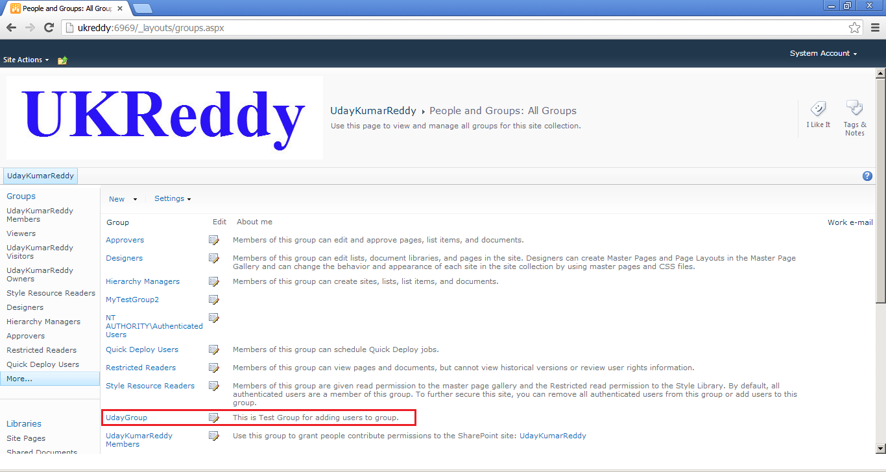Click the vertical scrollbar up arrow

pyautogui.click(x=880, y=73)
